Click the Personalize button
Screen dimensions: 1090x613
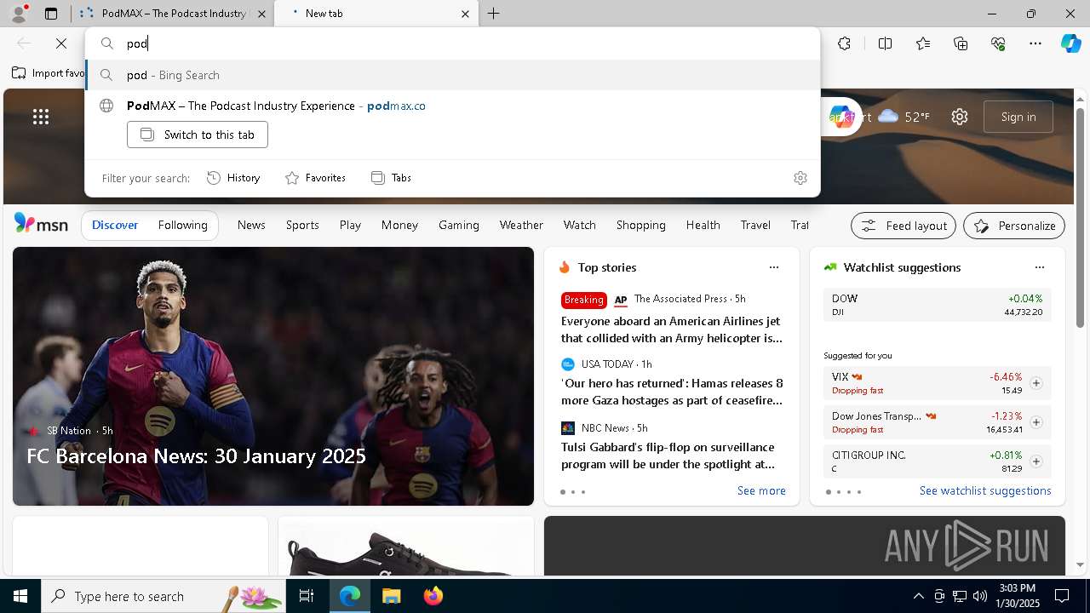coord(1014,226)
